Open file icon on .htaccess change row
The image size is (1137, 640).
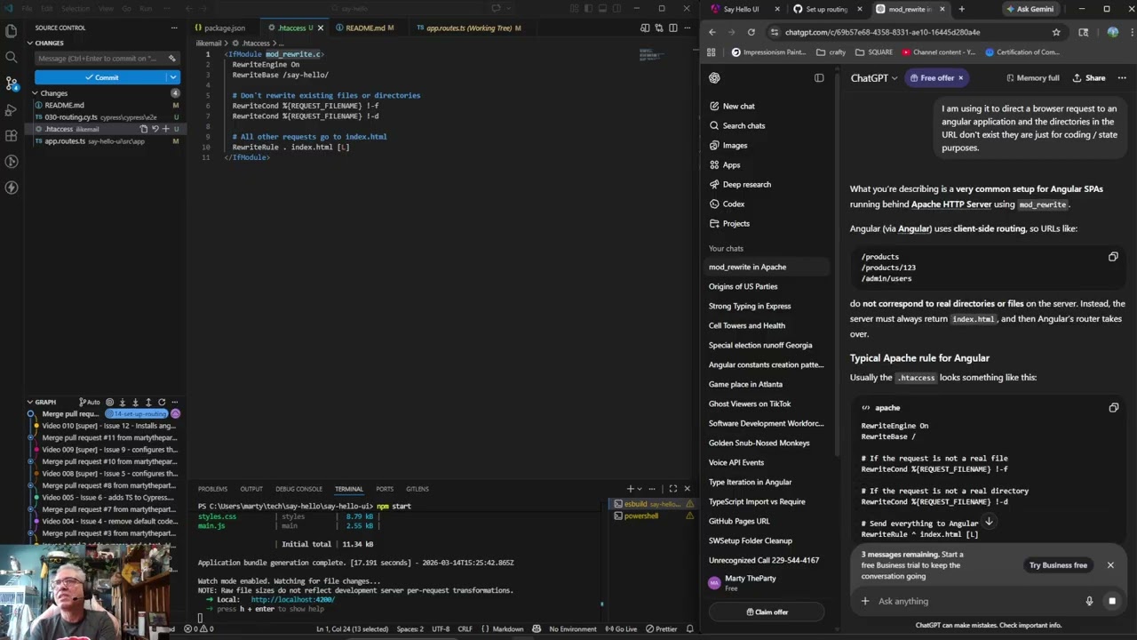tap(143, 129)
